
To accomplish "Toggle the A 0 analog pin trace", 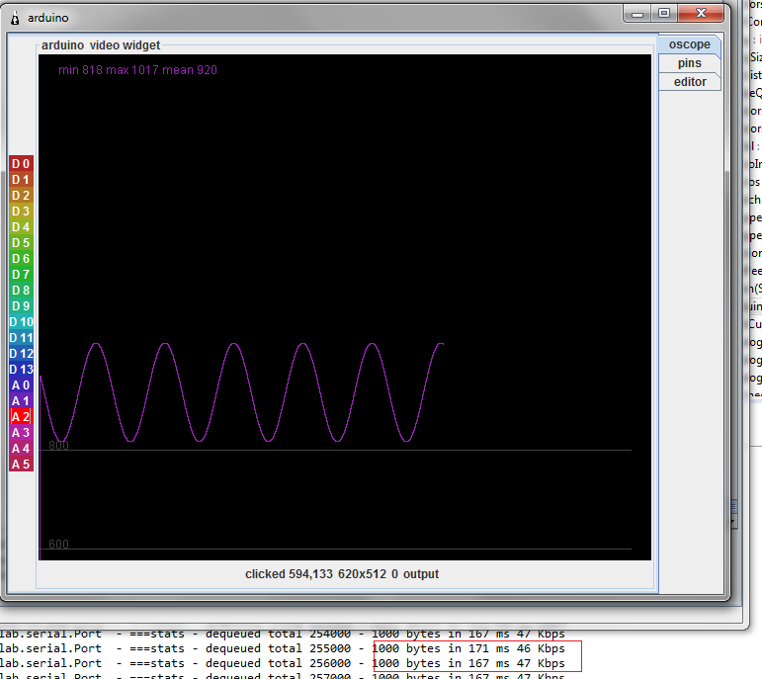I will pyautogui.click(x=21, y=384).
